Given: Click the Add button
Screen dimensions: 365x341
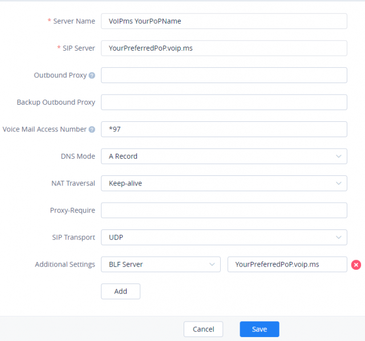Looking at the screenshot, I should pyautogui.click(x=120, y=291).
